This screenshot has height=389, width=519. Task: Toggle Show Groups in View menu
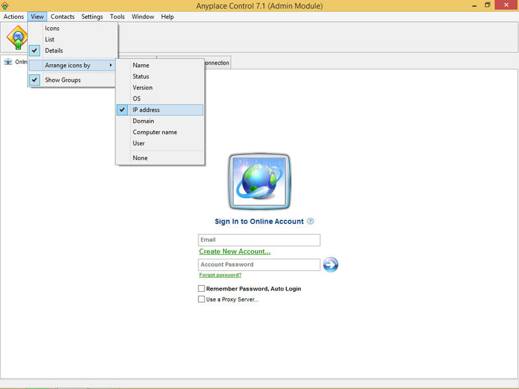[x=73, y=80]
